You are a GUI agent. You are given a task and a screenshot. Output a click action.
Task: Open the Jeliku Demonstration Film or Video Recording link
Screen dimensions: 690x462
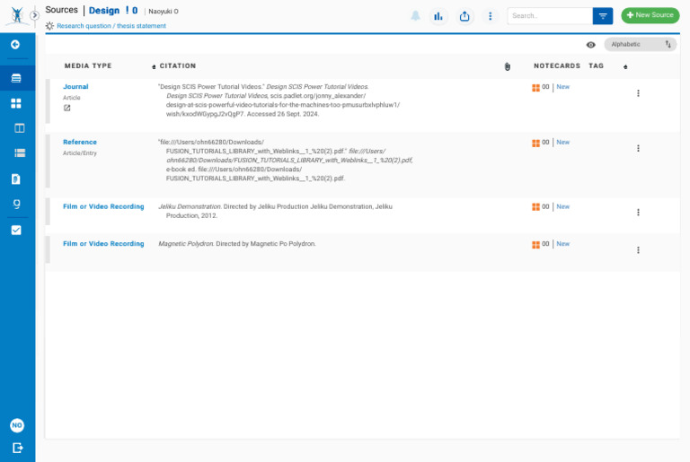pos(103,206)
